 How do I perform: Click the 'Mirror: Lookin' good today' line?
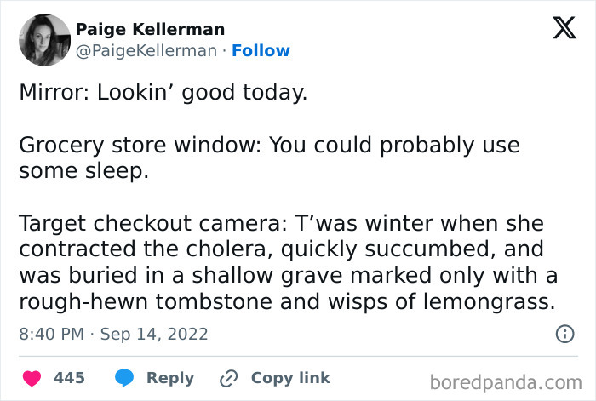163,93
